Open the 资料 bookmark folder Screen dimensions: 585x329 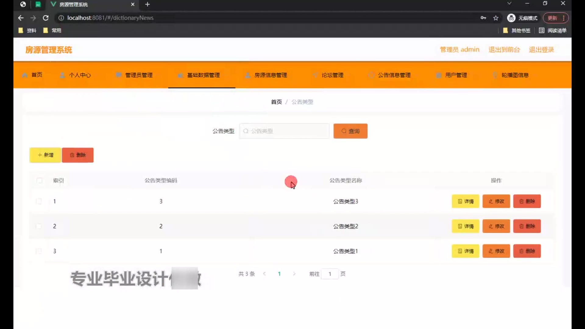pyautogui.click(x=27, y=30)
